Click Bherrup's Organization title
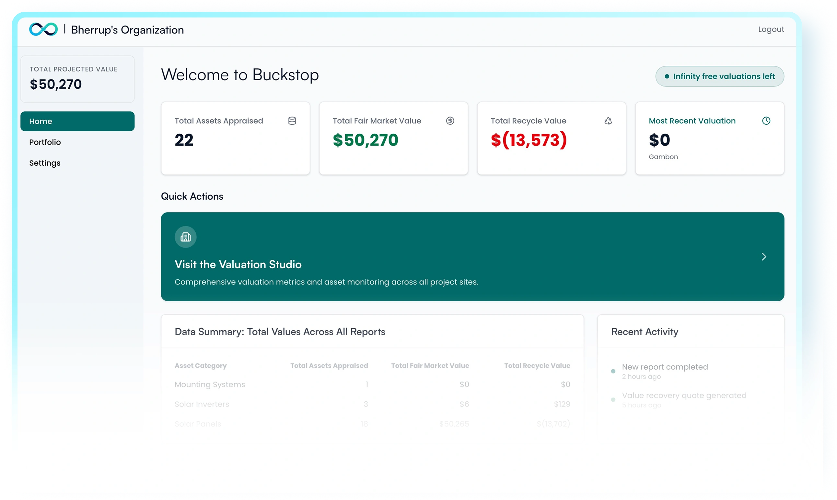The width and height of the screenshot is (837, 500). pyautogui.click(x=127, y=30)
